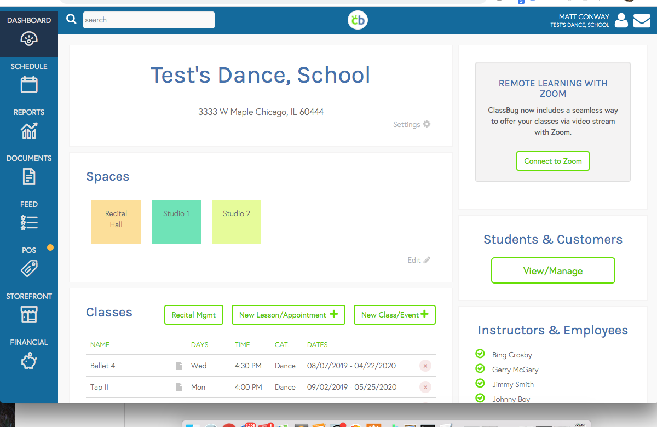The image size is (657, 427).
Task: Click the user profile icon
Action: click(621, 21)
